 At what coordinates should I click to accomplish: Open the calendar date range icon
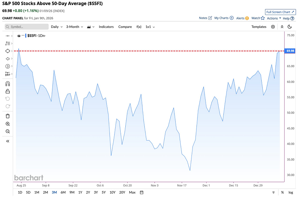pos(141,192)
